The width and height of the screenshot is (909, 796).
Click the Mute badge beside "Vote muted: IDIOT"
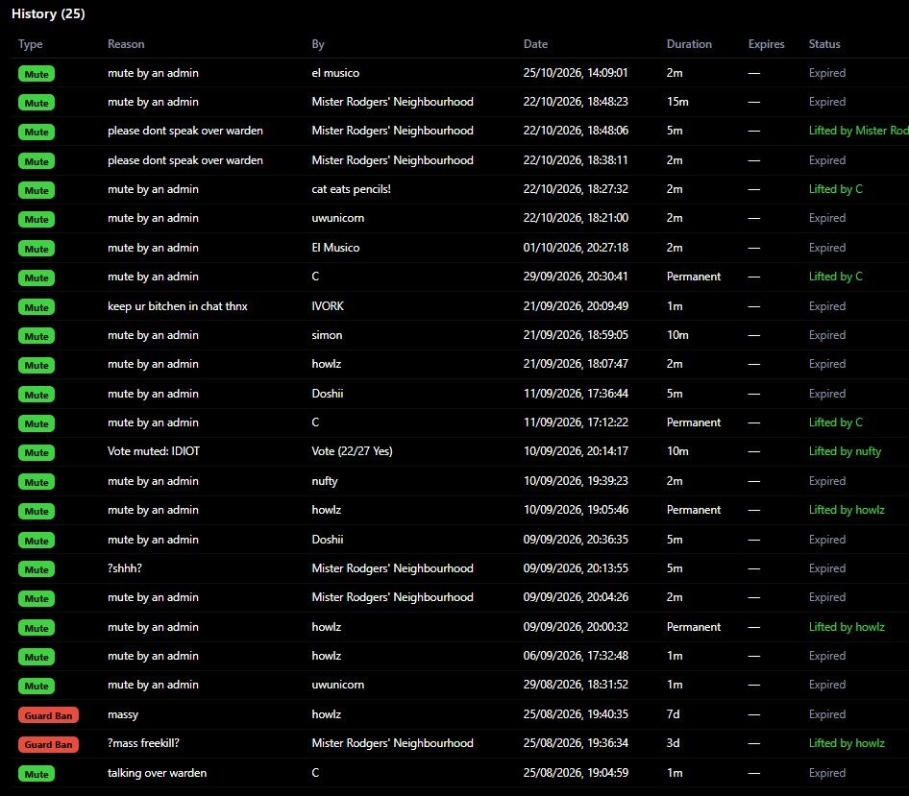[x=37, y=452]
